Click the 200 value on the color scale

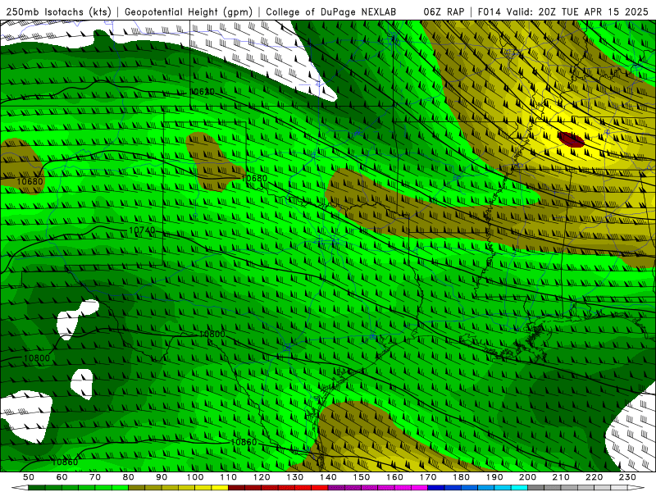click(x=528, y=477)
